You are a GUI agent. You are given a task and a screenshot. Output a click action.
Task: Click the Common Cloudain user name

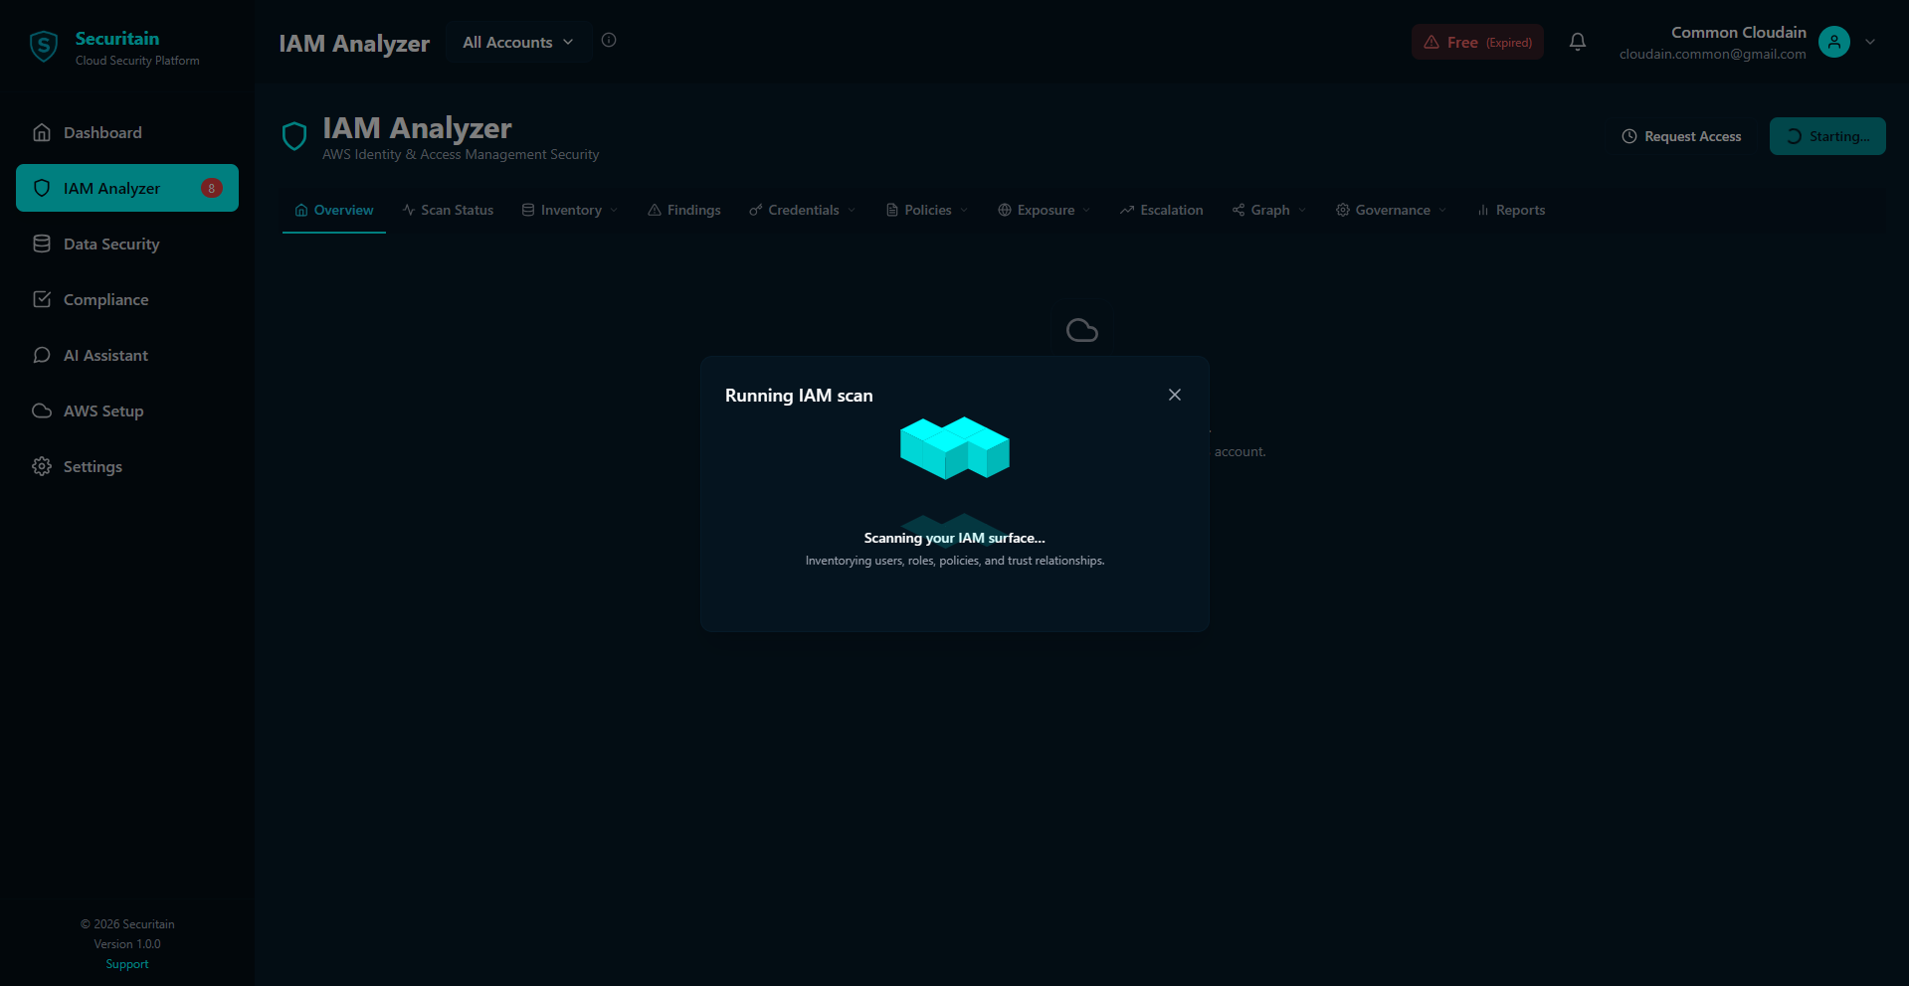pos(1738,32)
